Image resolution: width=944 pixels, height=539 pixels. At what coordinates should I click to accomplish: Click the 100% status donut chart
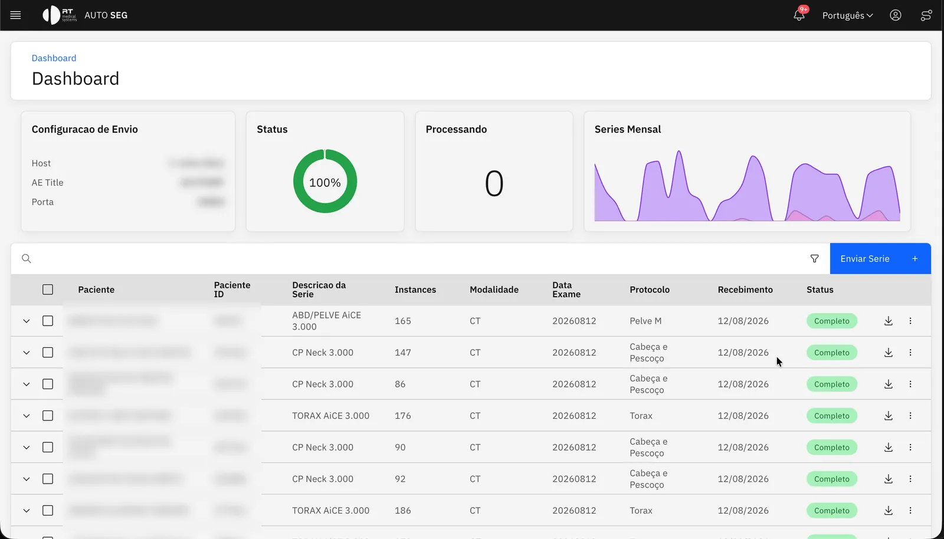(x=325, y=182)
